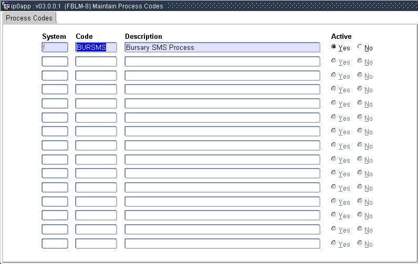Click the last row Description field
Viewport: 418px width, 264px height.
222,244
